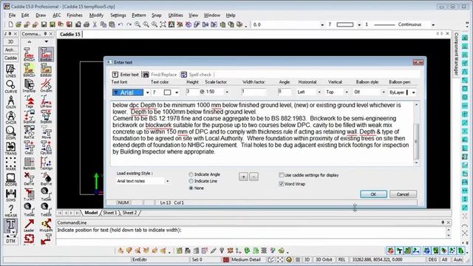Image resolution: width=473 pixels, height=266 pixels.
Task: Expand the Continuous line type dropdown
Action: pyautogui.click(x=433, y=24)
